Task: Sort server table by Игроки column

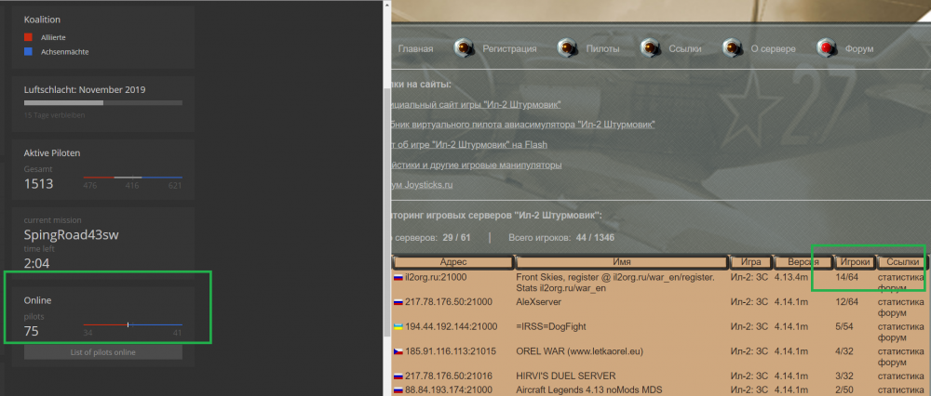Action: coord(855,261)
